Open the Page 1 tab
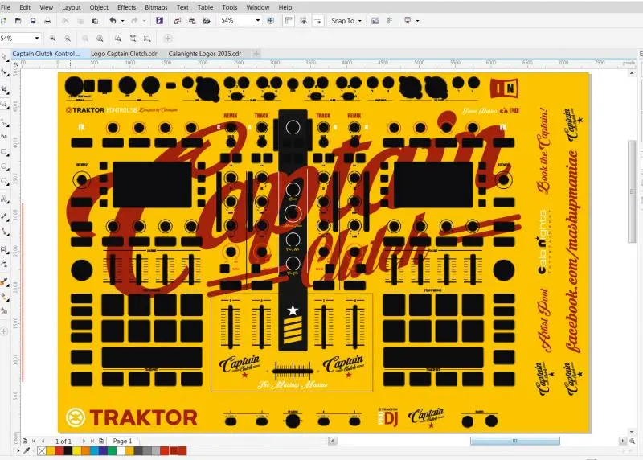The height and width of the screenshot is (460, 643). click(x=122, y=442)
